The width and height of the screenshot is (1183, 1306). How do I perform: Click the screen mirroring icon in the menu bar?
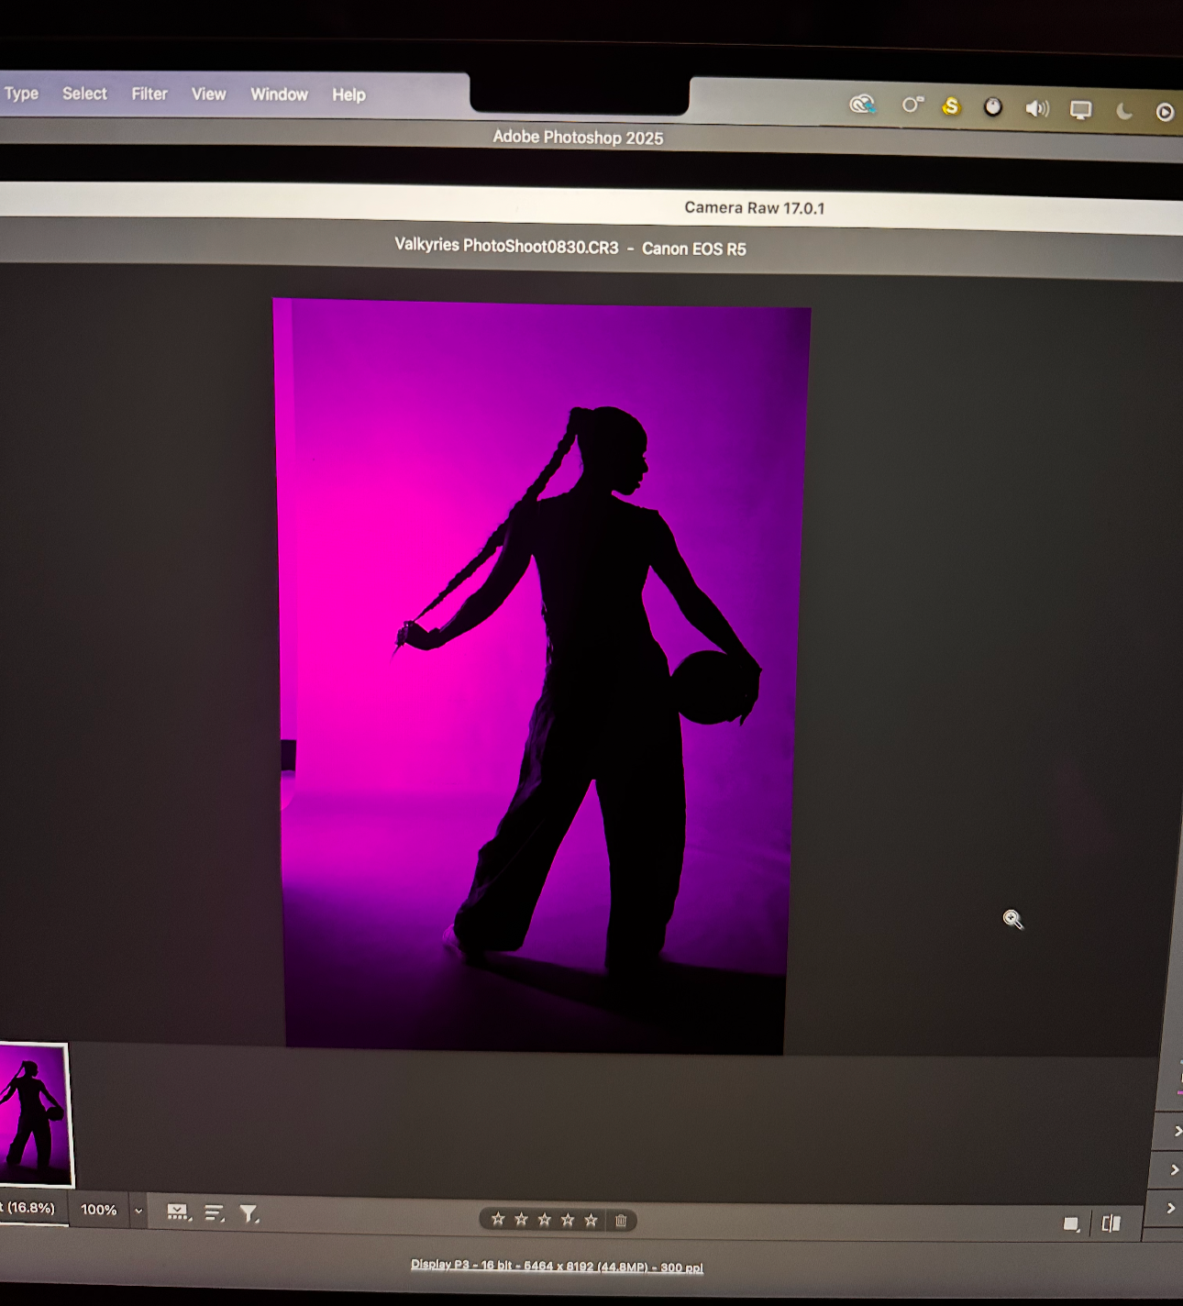point(1081,109)
